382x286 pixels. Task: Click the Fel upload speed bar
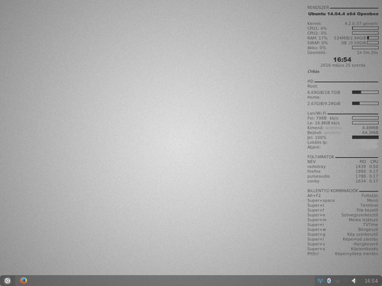click(x=365, y=118)
